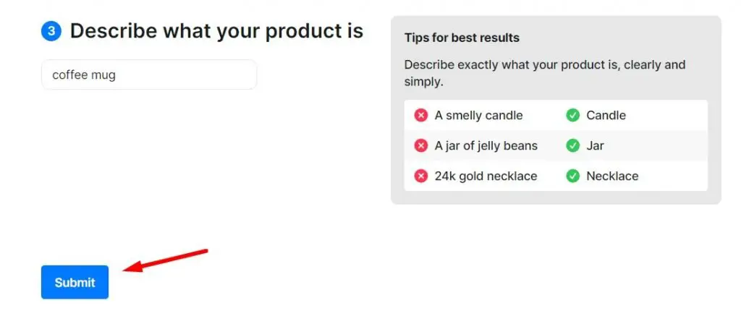Click the 'A smelly candle' bad example text
This screenshot has height=324, width=741.
479,115
